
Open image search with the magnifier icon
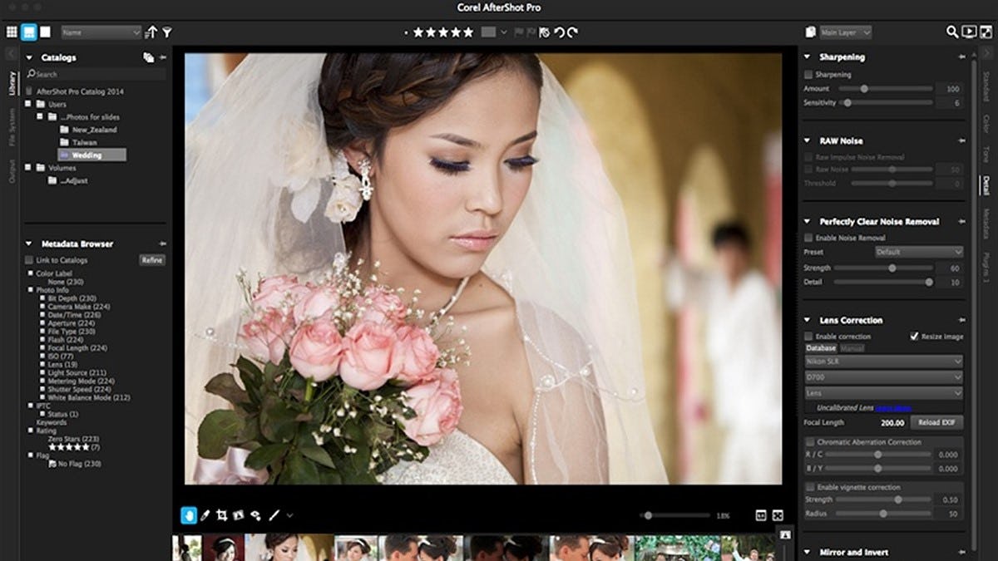coord(952,32)
